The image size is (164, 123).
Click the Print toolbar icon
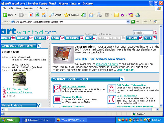click(x=99, y=15)
